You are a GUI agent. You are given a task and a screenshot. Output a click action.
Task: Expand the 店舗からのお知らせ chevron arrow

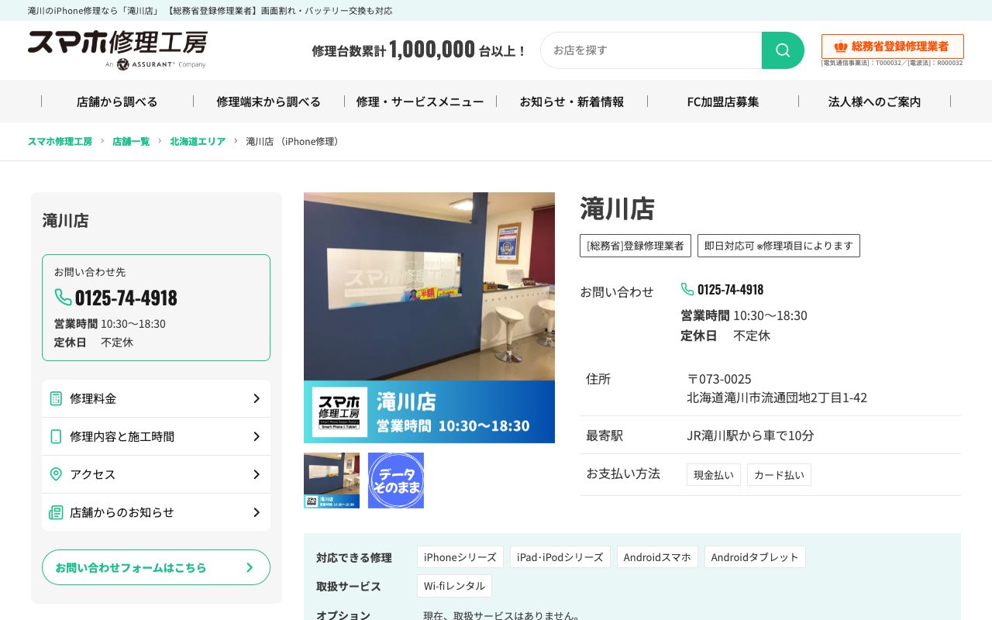click(257, 512)
